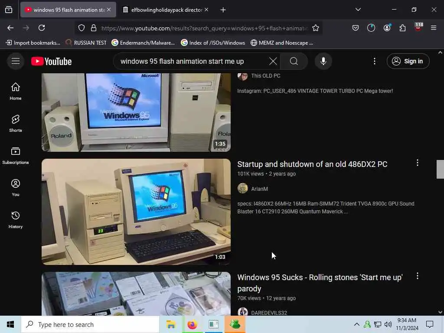The image size is (444, 333).
Task: Open Firefox View from the tab bar
Action: click(9, 10)
